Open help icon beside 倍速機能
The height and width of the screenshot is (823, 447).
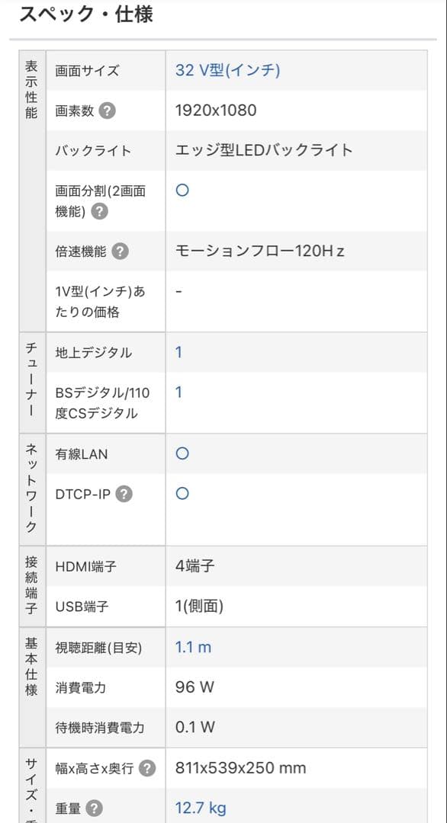tap(120, 251)
